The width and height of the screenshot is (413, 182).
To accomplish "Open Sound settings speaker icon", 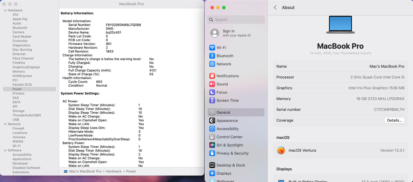I will (212, 84).
